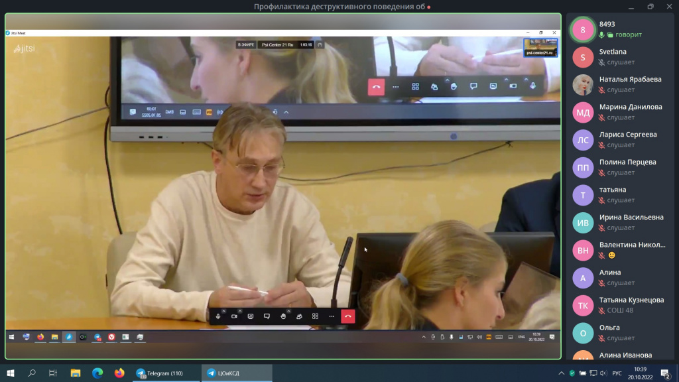The width and height of the screenshot is (679, 382).
Task: Mute the microphone in the Jitsi toolbar
Action: pos(217,316)
